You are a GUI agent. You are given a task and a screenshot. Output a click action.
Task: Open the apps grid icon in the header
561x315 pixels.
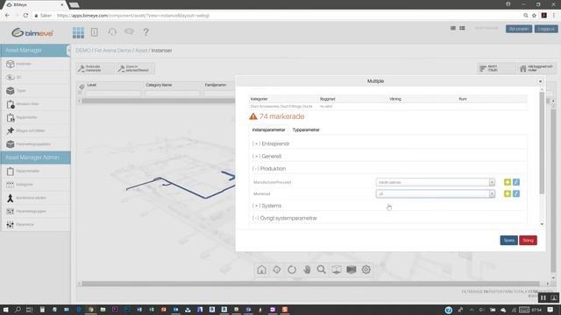point(78,32)
